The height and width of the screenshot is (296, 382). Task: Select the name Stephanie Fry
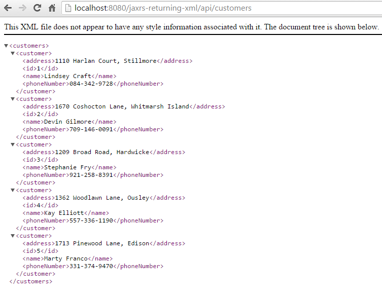[67, 167]
